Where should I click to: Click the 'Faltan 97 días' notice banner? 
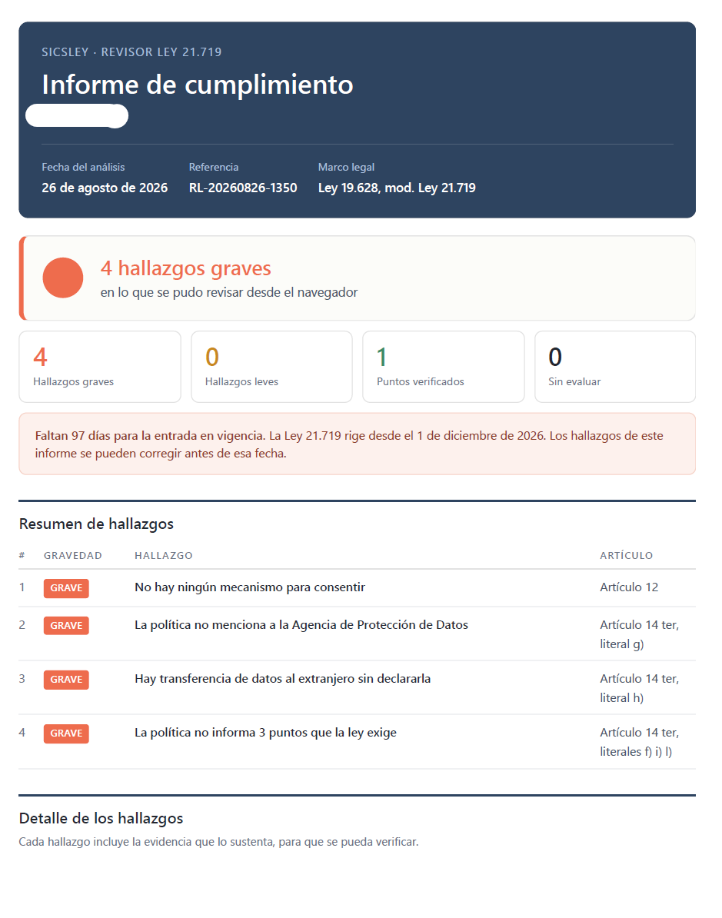coord(358,444)
